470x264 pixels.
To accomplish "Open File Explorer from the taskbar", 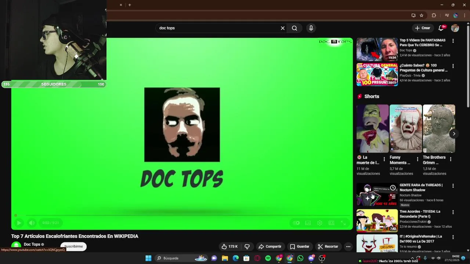I will [225, 258].
